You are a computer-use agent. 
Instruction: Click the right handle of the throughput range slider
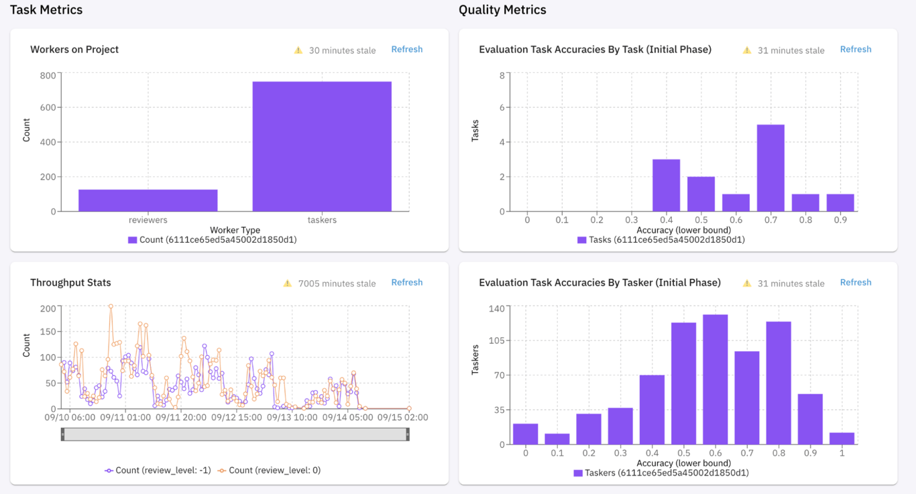(407, 434)
